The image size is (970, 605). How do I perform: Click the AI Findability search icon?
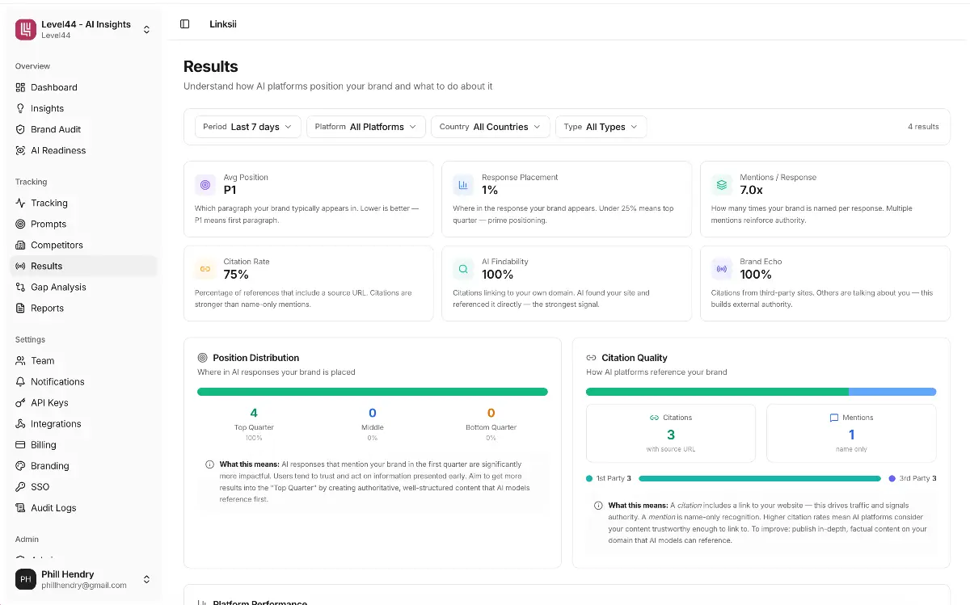coord(463,269)
